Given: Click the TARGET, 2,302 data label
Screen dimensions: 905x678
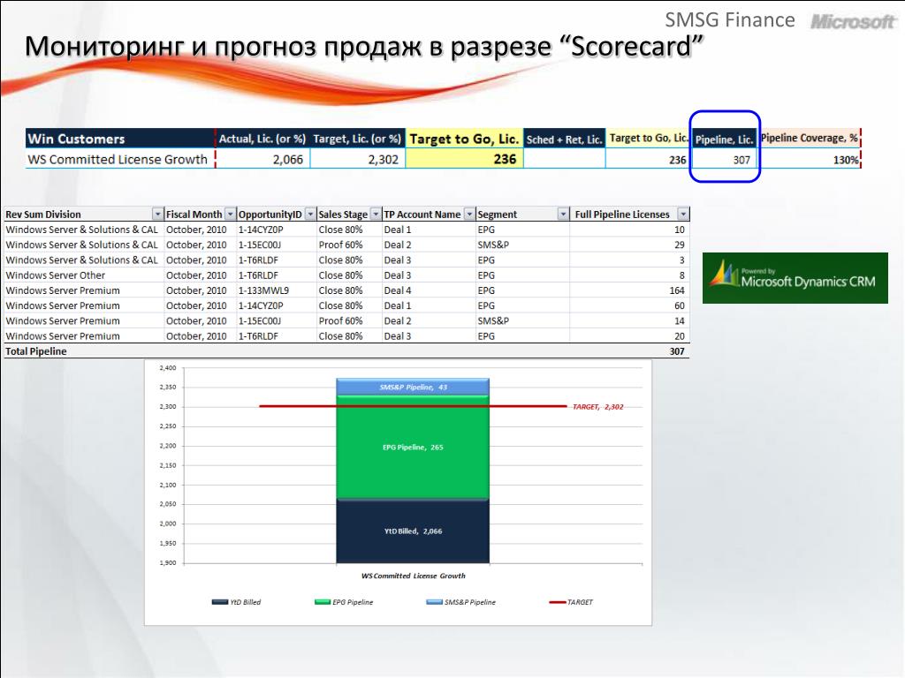Looking at the screenshot, I should tap(598, 406).
